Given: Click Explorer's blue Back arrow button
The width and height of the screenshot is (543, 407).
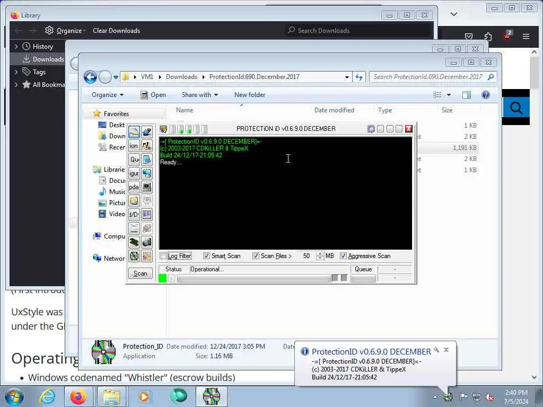Looking at the screenshot, I should 90,77.
